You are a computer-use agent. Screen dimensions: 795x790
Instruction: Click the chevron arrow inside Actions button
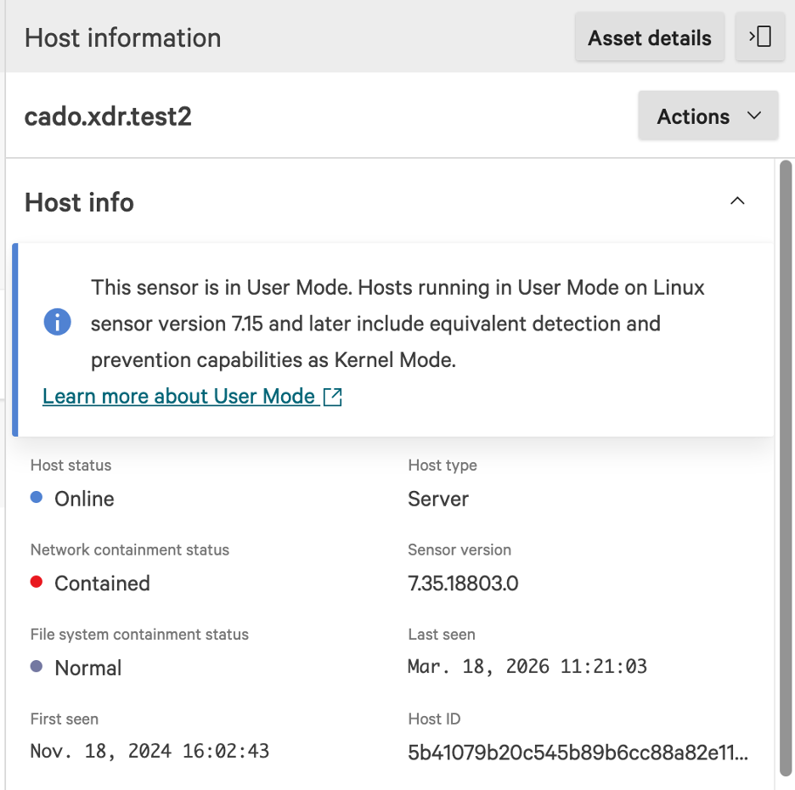point(754,116)
